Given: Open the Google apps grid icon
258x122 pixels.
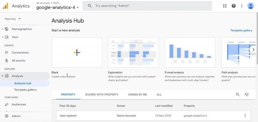Looking at the screenshot, I should [x=225, y=6].
